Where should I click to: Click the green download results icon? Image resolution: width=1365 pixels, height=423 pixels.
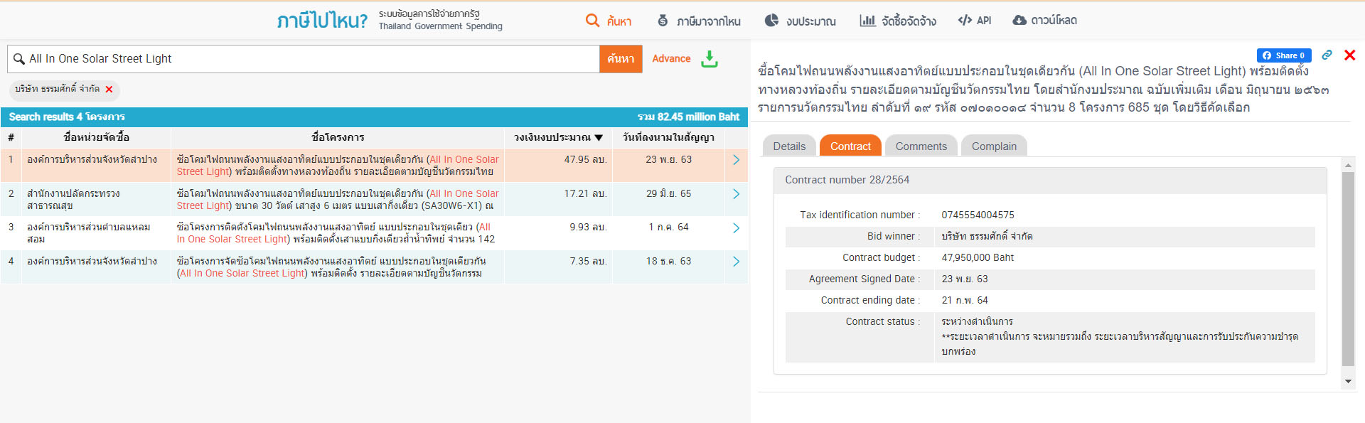(709, 59)
